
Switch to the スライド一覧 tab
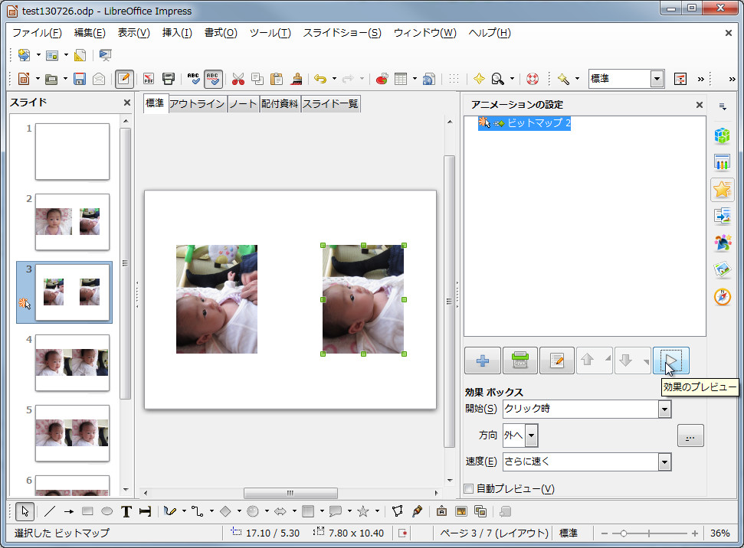click(330, 104)
